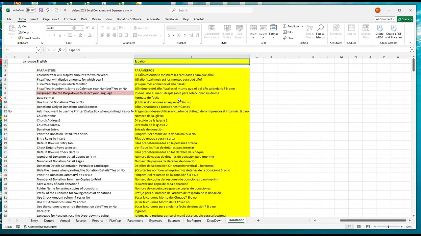Apply Percent Style

(179, 35)
